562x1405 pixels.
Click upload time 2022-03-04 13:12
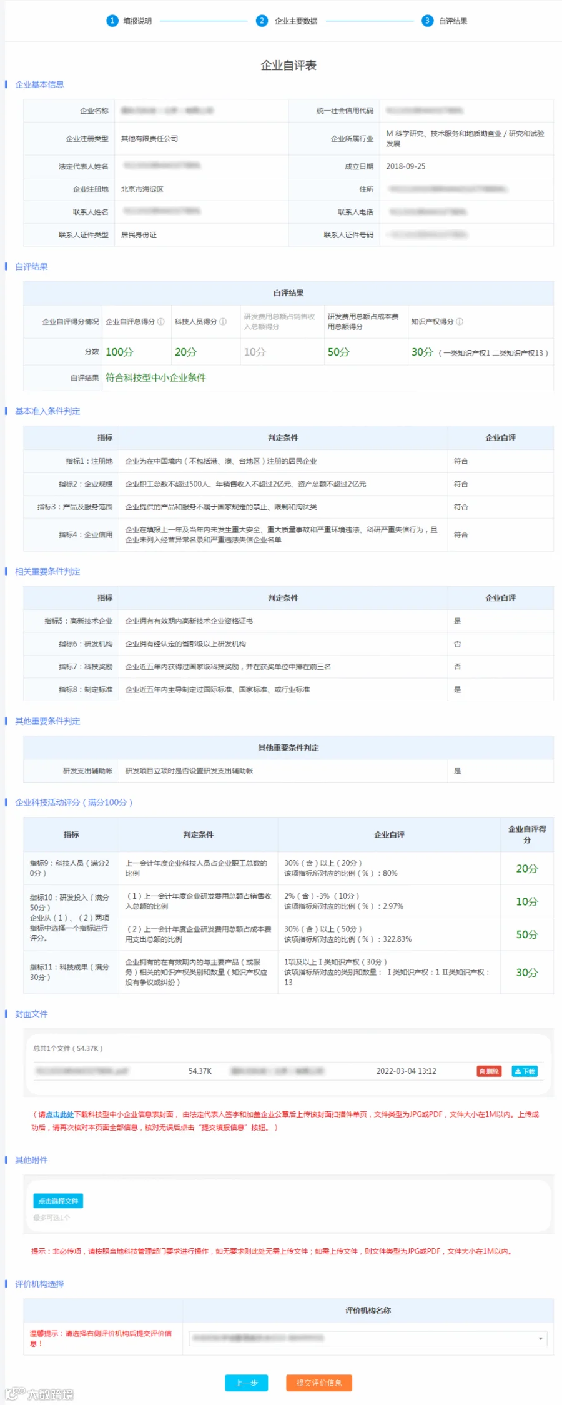[406, 1071]
